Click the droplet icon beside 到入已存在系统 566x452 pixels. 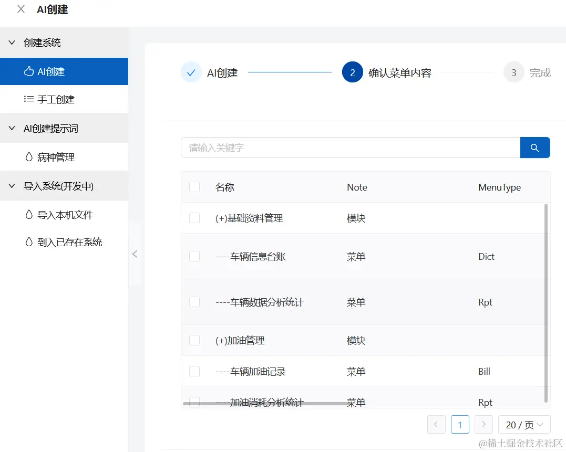(x=29, y=241)
